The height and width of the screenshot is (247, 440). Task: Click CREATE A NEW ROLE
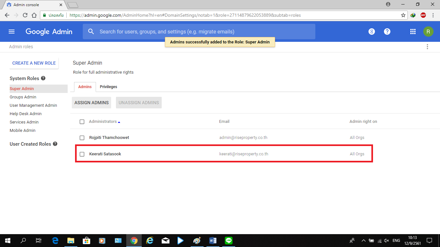(34, 63)
